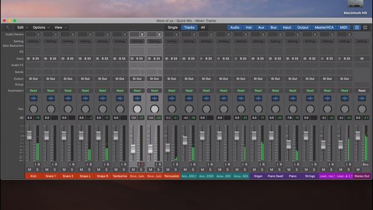Click the Tamborine track waveform icon
The width and height of the screenshot is (373, 210).
[120, 99]
